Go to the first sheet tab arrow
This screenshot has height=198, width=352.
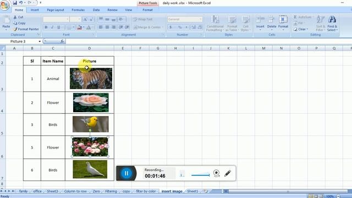point(2,191)
